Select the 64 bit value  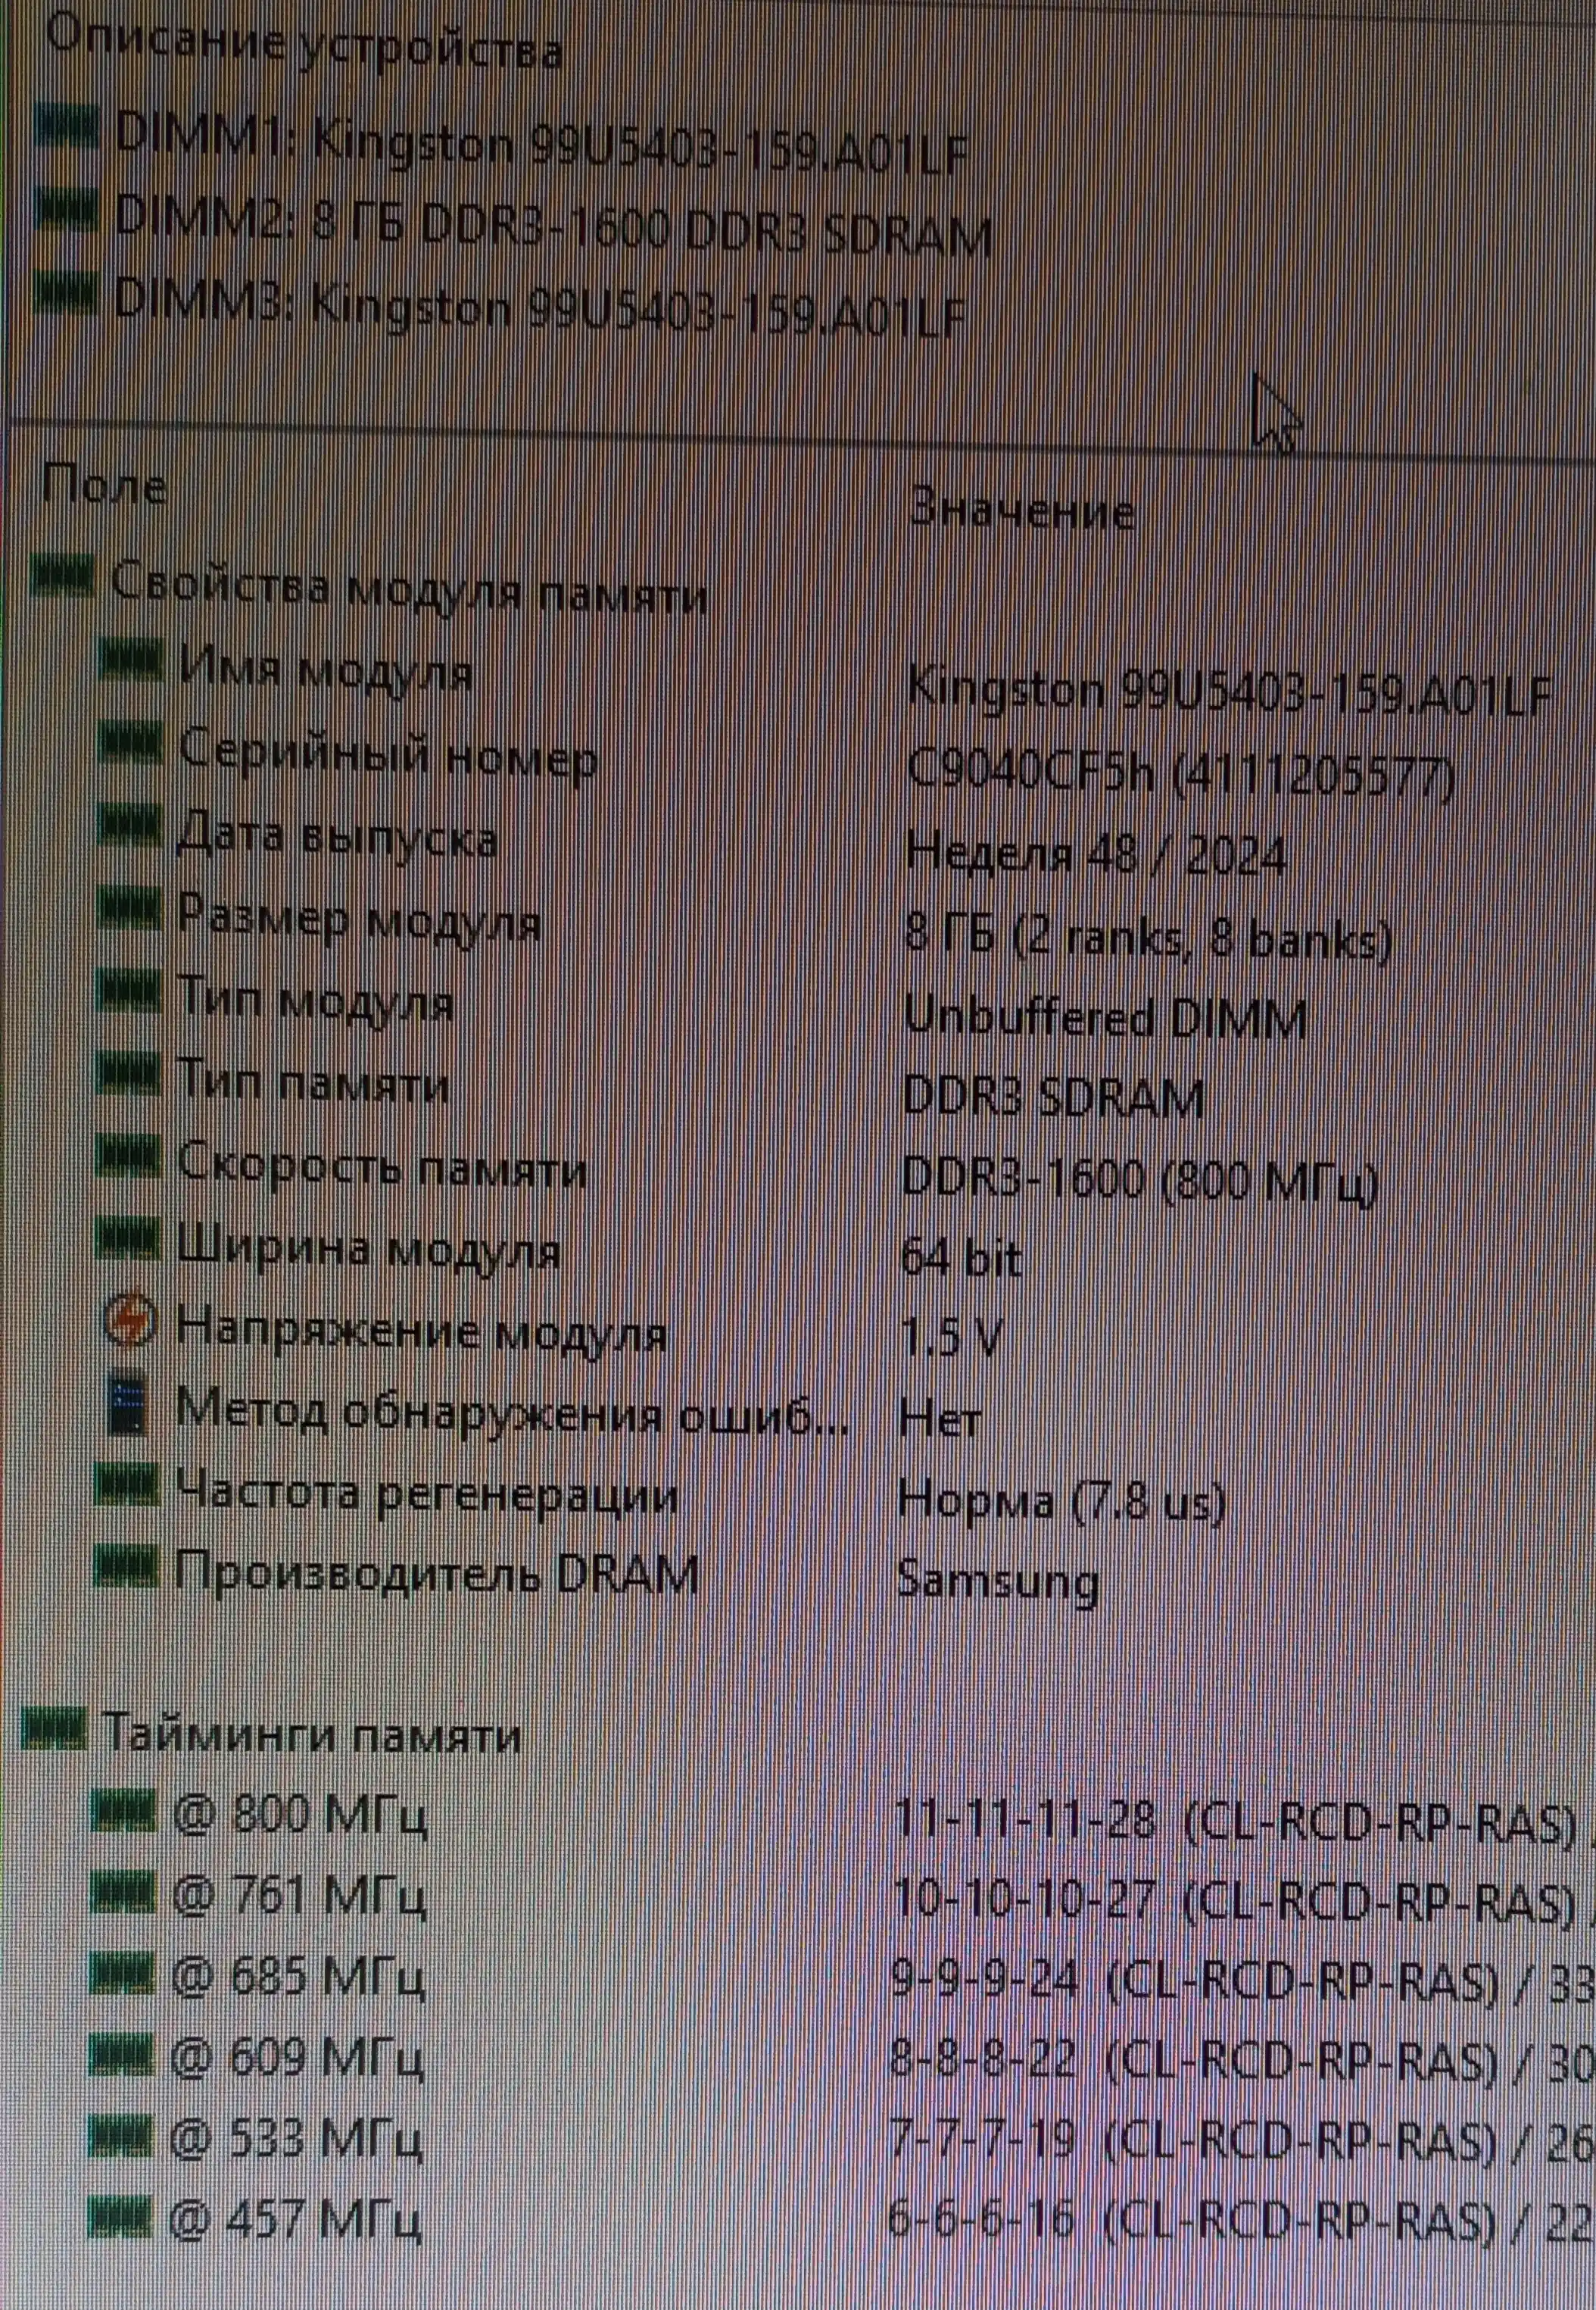(961, 1256)
